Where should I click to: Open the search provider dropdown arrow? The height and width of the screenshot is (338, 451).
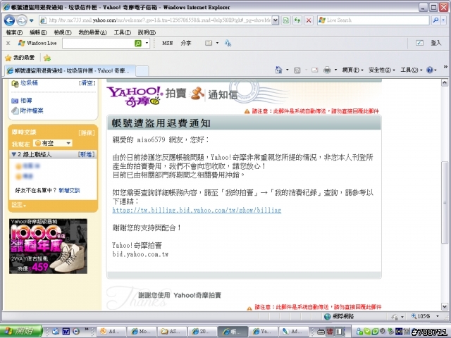(x=443, y=20)
